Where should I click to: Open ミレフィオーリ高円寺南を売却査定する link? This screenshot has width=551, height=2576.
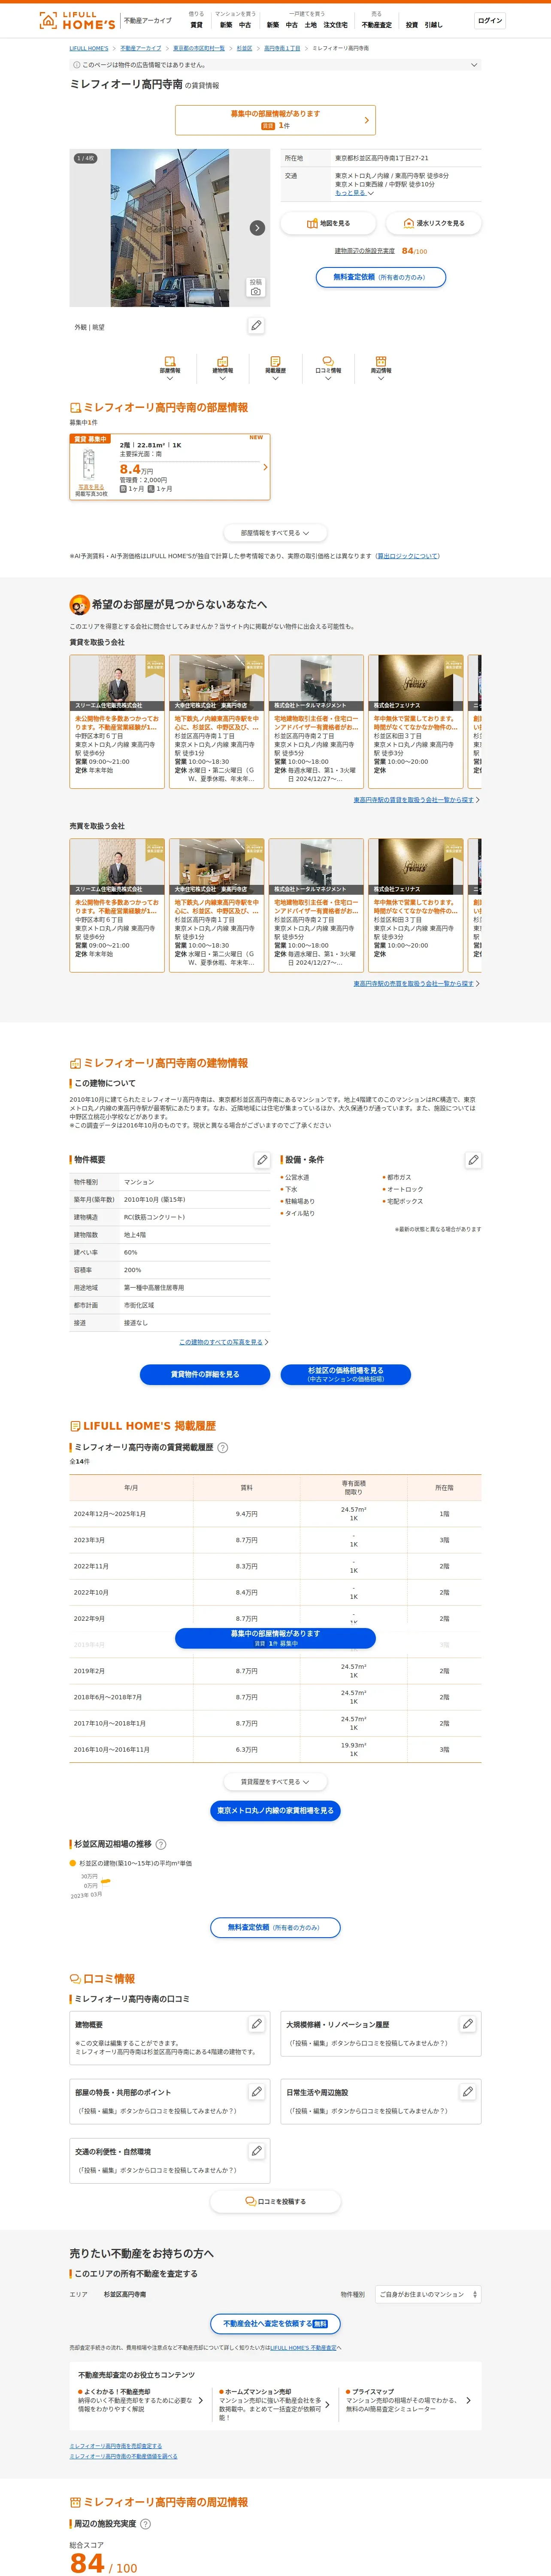(115, 2446)
